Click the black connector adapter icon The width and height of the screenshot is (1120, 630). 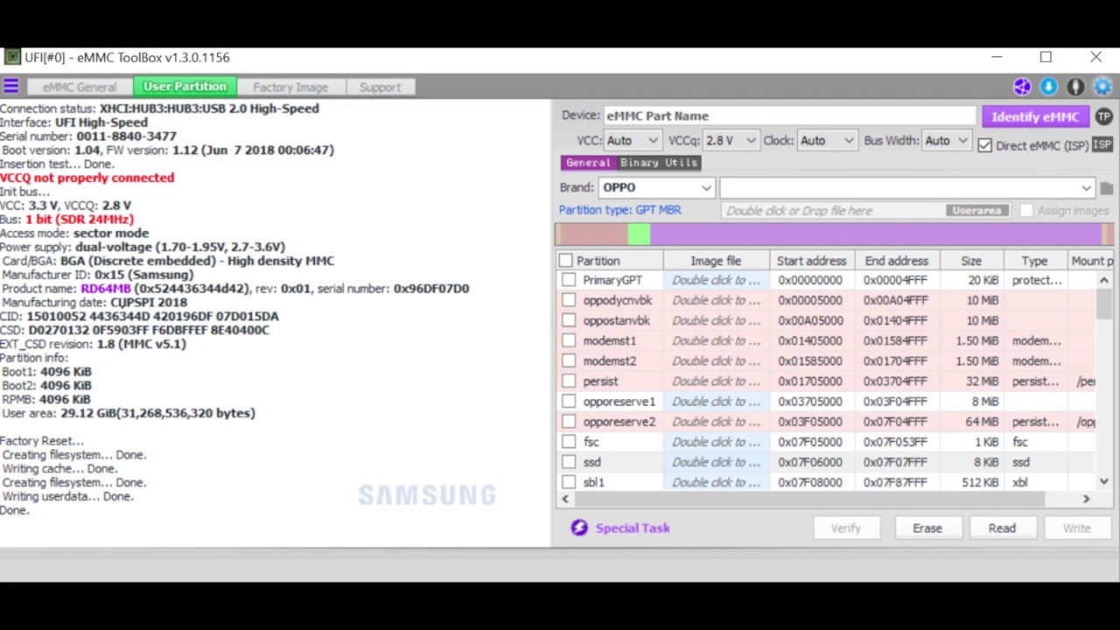coord(1075,87)
